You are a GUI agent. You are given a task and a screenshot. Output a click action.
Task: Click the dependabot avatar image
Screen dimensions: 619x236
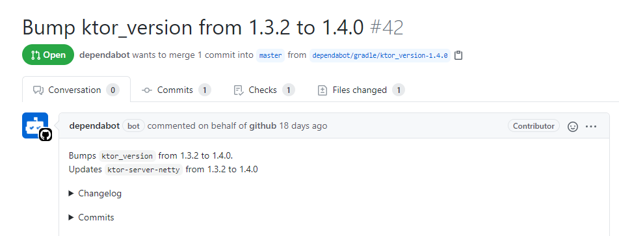coord(35,125)
